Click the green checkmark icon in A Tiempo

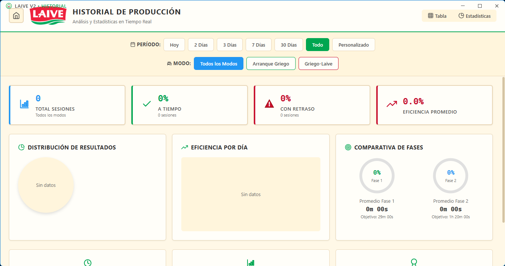point(147,104)
